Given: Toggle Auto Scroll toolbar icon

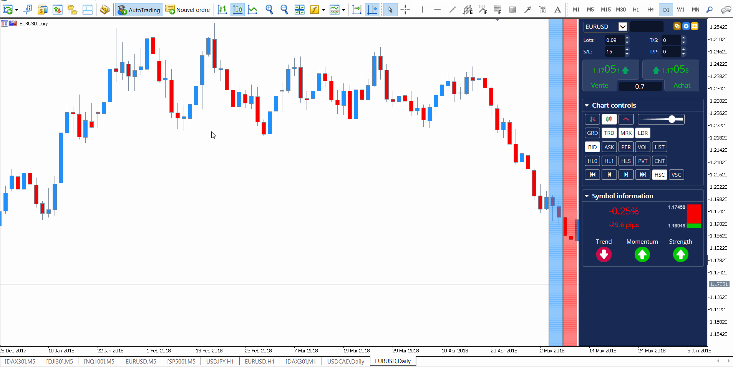Looking at the screenshot, I should (357, 10).
